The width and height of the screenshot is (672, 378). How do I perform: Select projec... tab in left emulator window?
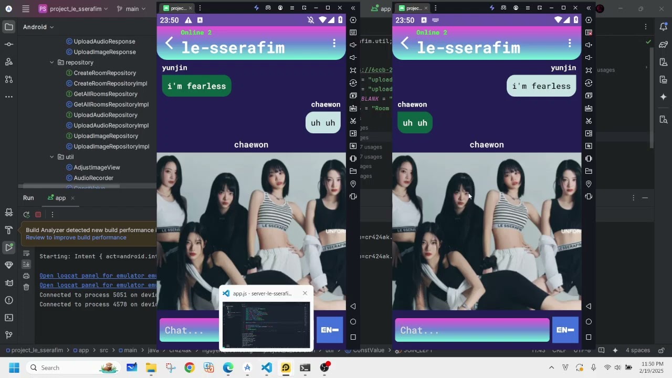(178, 8)
